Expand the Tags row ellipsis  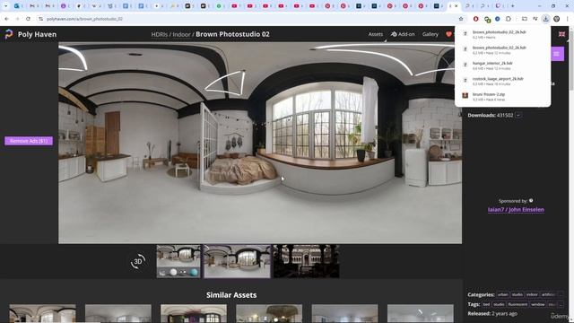[x=561, y=304]
